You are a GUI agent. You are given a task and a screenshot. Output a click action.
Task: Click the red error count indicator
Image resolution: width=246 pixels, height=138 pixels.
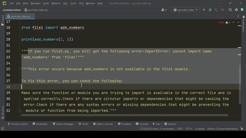pyautogui.click(x=221, y=22)
